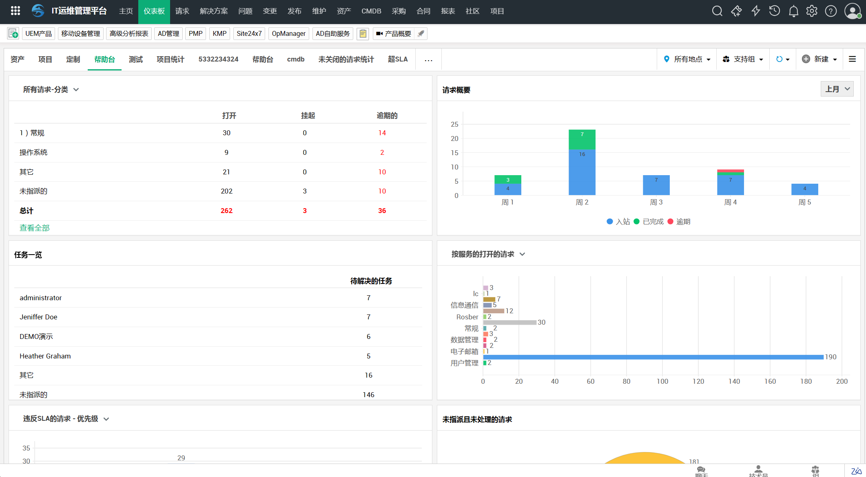Click the 查看全部 link

[35, 228]
